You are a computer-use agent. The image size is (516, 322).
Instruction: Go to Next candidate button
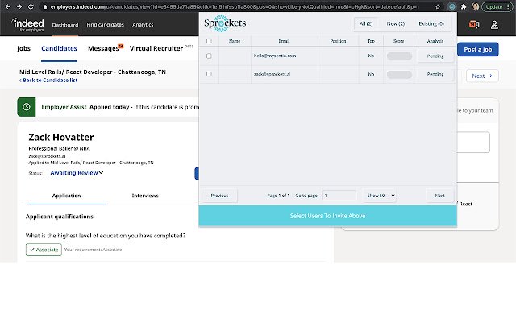click(x=482, y=76)
